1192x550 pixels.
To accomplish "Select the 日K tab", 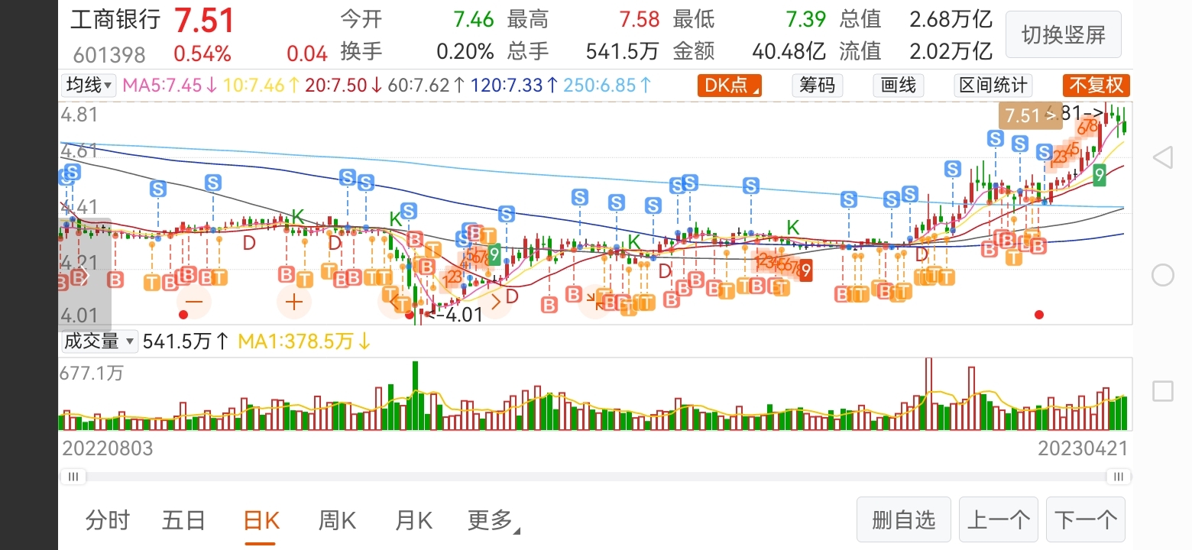I will [x=261, y=521].
